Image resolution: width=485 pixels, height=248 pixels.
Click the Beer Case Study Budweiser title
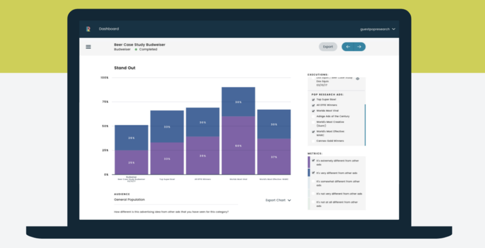click(x=140, y=45)
